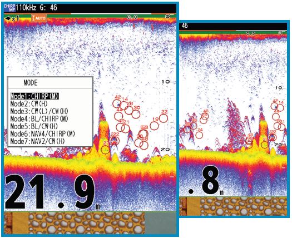Click the MODE popup title bar
Image resolution: width=292 pixels, height=238 pixels.
[x=50, y=82]
